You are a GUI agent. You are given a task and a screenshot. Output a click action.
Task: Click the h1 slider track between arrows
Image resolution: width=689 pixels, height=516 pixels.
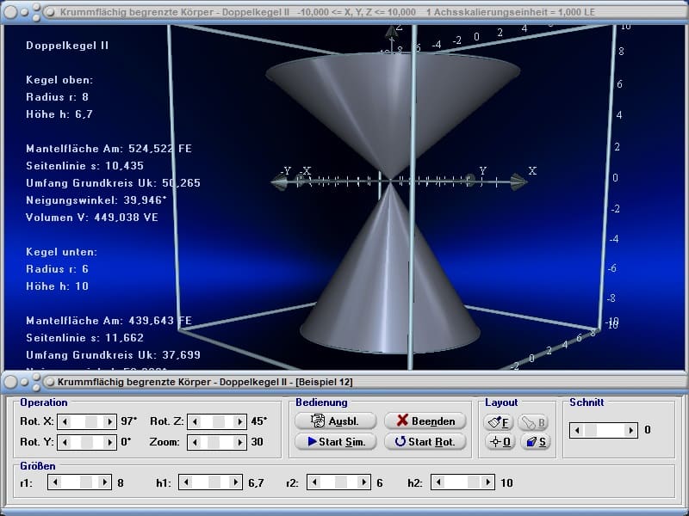pyautogui.click(x=211, y=482)
